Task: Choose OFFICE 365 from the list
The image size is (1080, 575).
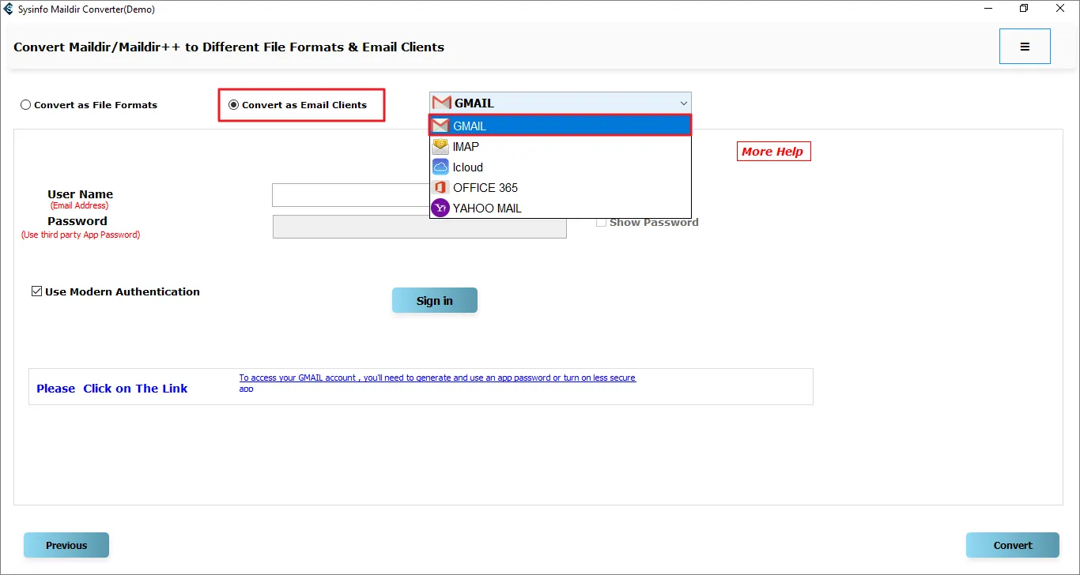Action: point(485,187)
